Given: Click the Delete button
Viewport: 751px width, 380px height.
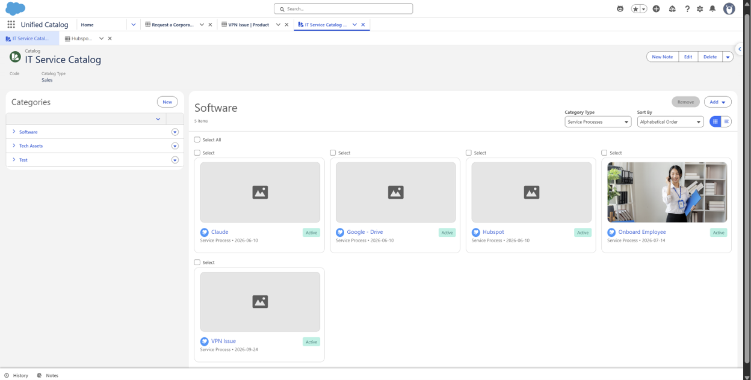Looking at the screenshot, I should (710, 57).
